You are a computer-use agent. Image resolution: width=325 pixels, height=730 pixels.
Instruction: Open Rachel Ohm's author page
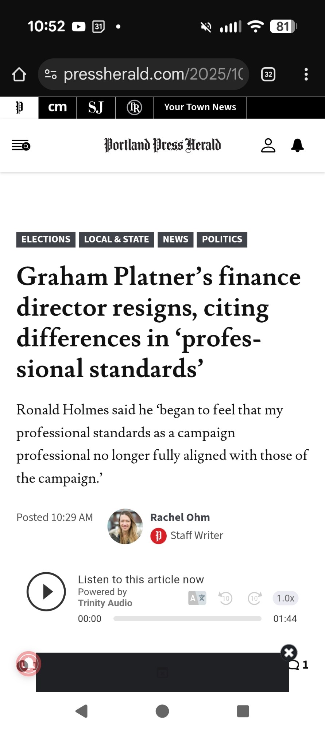pos(180,517)
